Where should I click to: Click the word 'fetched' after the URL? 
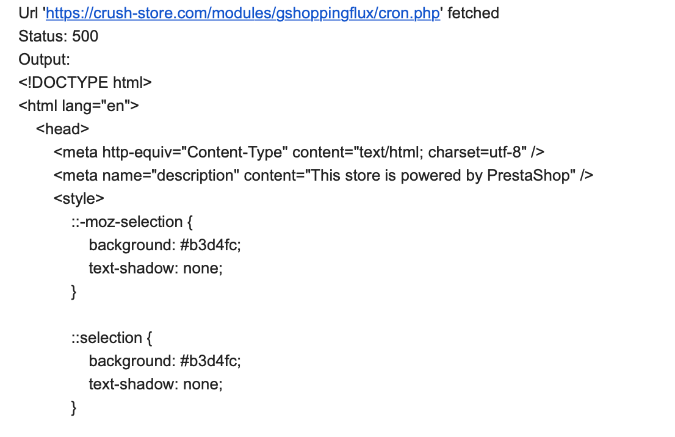coord(473,13)
